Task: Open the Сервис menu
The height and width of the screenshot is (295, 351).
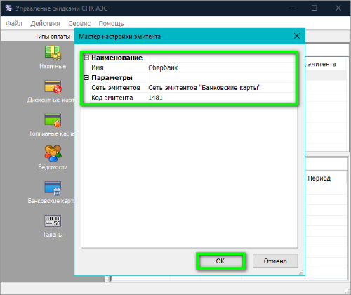Action: click(x=79, y=23)
